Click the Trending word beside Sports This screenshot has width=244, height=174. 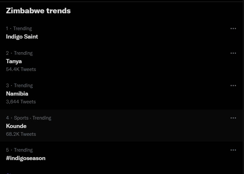42,118
